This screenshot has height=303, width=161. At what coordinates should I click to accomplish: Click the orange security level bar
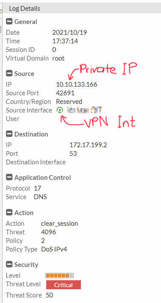[60, 276]
